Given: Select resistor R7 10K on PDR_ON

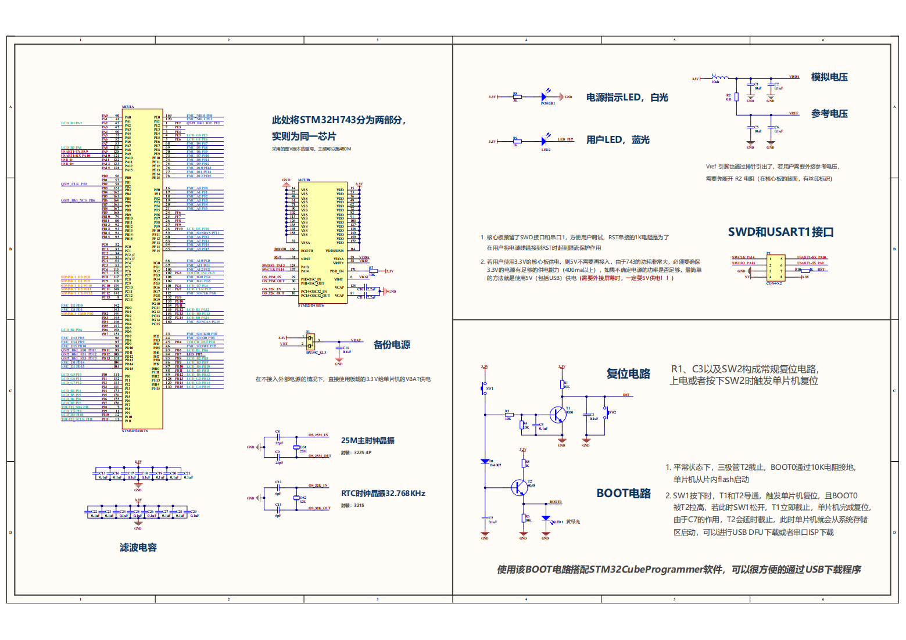Looking at the screenshot, I should 373,271.
